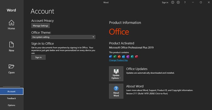
Task: Click the orange Office logo text
Action: point(119,32)
